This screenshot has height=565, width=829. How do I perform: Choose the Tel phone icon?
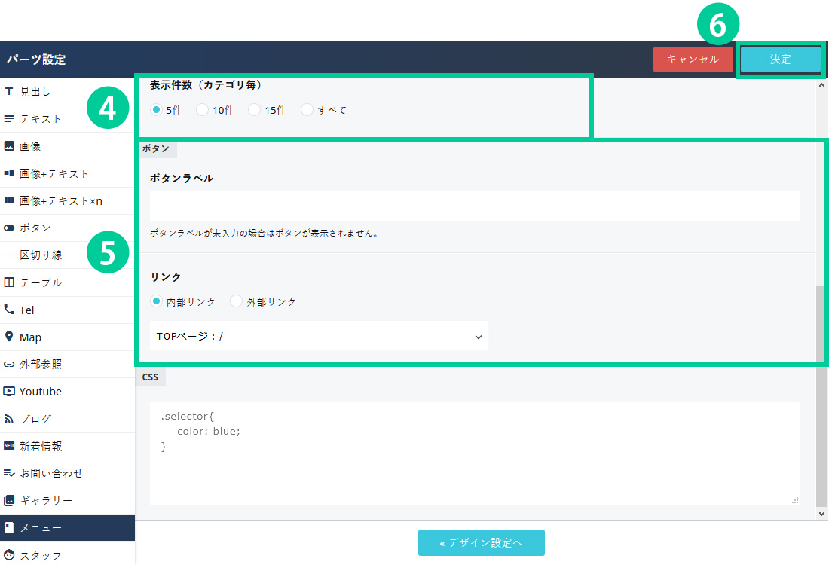click(9, 310)
